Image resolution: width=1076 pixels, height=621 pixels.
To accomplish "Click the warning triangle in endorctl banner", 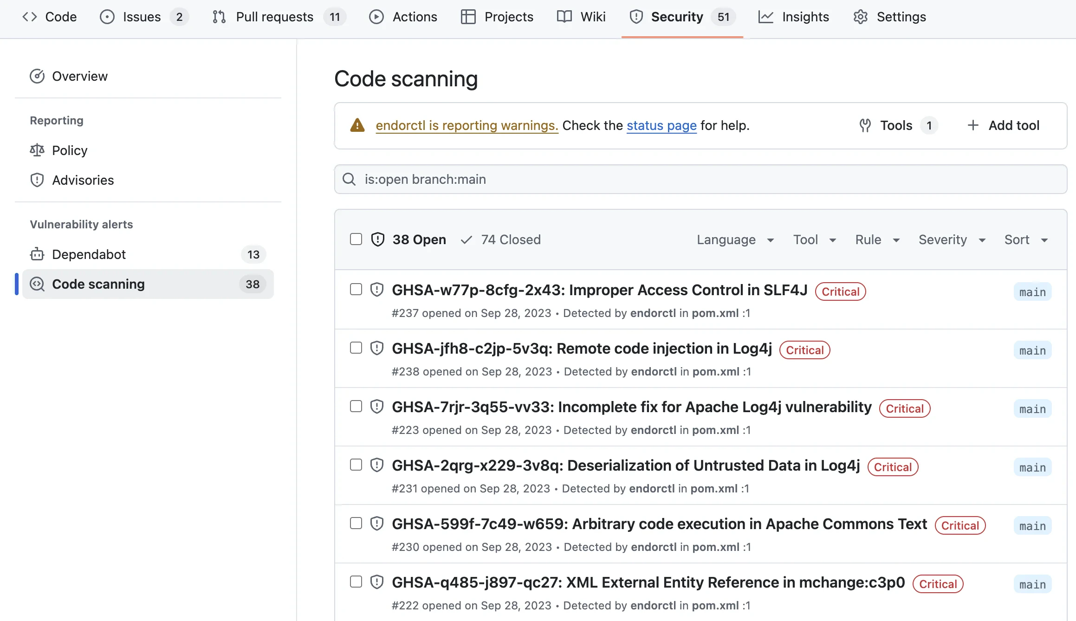I will (x=357, y=125).
